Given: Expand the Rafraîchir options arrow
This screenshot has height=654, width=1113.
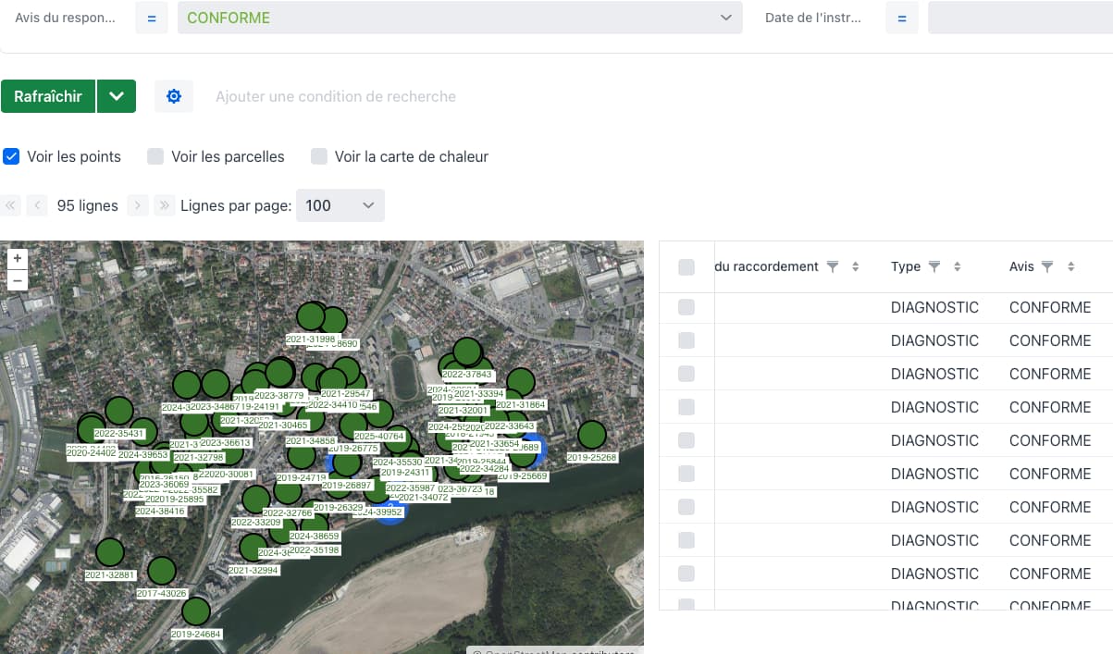Looking at the screenshot, I should pyautogui.click(x=116, y=96).
